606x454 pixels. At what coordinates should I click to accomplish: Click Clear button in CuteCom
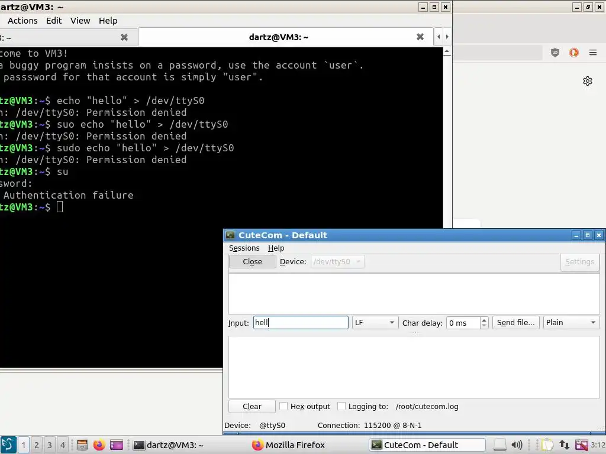pyautogui.click(x=252, y=406)
